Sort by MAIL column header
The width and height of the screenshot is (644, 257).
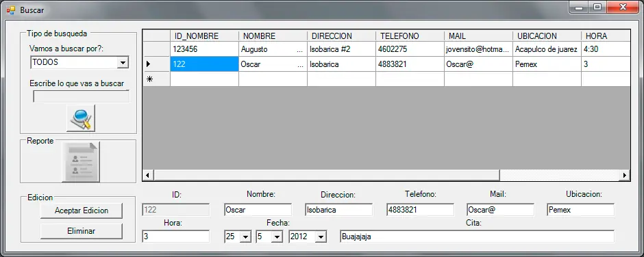(478, 36)
